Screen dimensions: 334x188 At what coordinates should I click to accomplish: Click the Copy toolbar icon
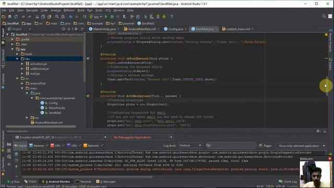coord(43,17)
